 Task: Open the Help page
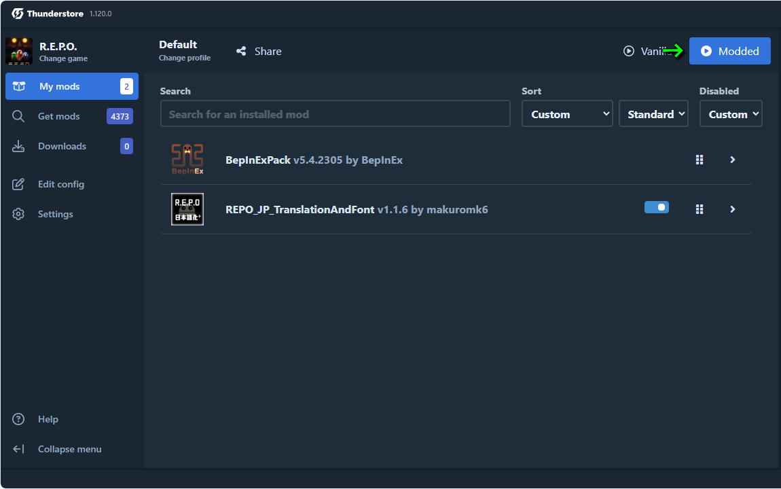coord(72,419)
